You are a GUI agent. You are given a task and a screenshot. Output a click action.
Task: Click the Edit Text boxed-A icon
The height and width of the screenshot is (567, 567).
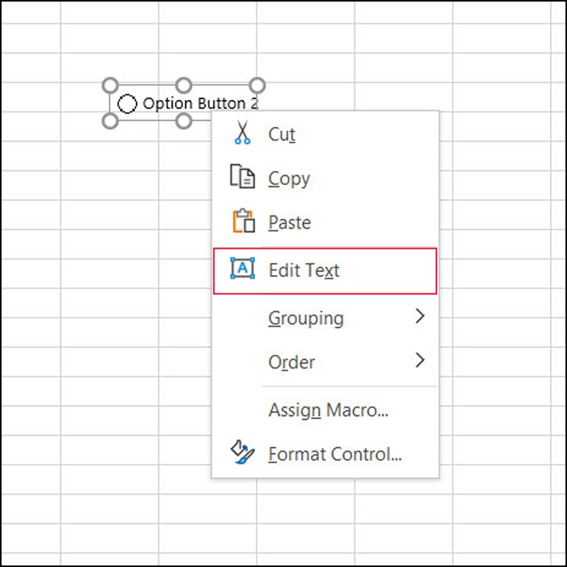tap(244, 269)
